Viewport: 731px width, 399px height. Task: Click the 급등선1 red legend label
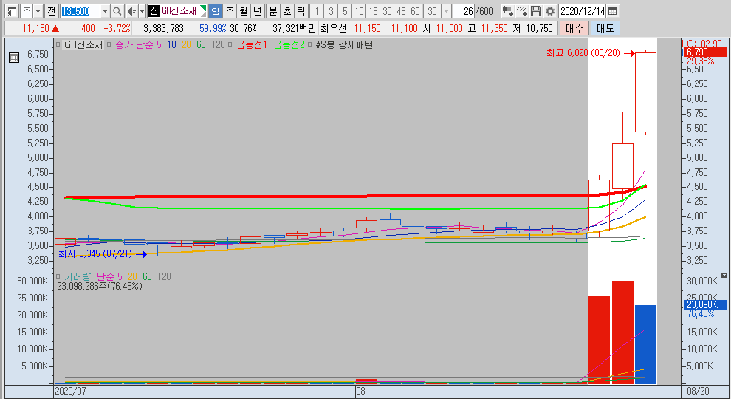pos(252,45)
